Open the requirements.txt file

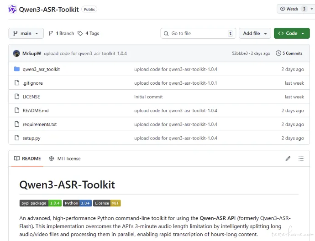tap(40, 124)
